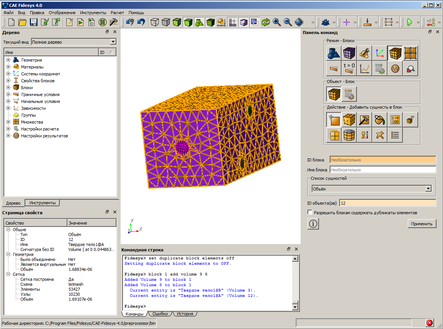
Task: Start the calculation with the green play arrow
Action: pos(409,22)
